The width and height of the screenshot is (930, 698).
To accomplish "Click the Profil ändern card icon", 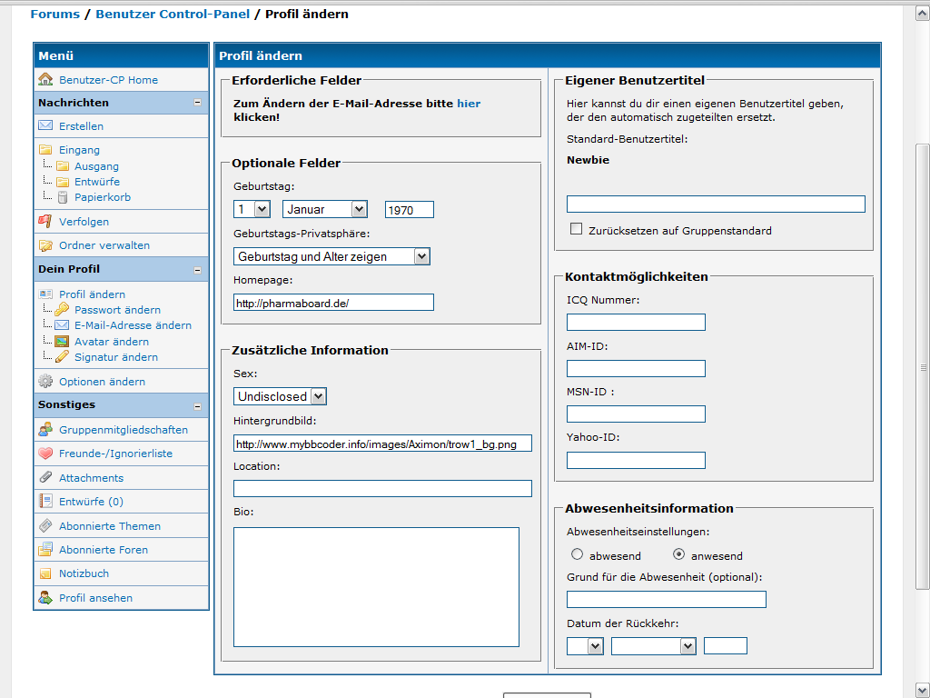I will pos(45,294).
